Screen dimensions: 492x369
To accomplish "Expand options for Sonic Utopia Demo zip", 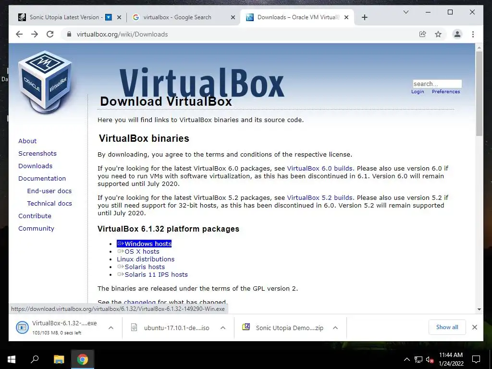I will (x=335, y=328).
